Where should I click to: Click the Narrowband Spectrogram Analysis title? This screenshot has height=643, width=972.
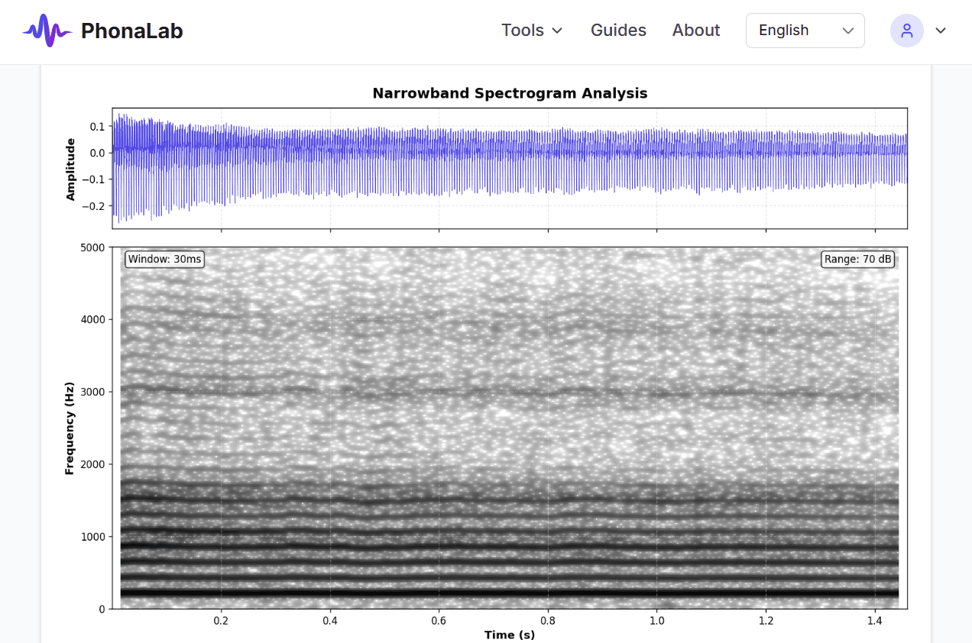[x=510, y=93]
